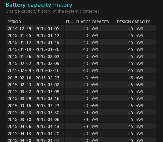Click the 2015-01-12 - 2015-01-19 period cell
163x142 pixels.
coord(33,43)
